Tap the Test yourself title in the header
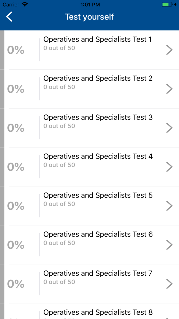Image resolution: width=179 pixels, height=319 pixels. [89, 16]
